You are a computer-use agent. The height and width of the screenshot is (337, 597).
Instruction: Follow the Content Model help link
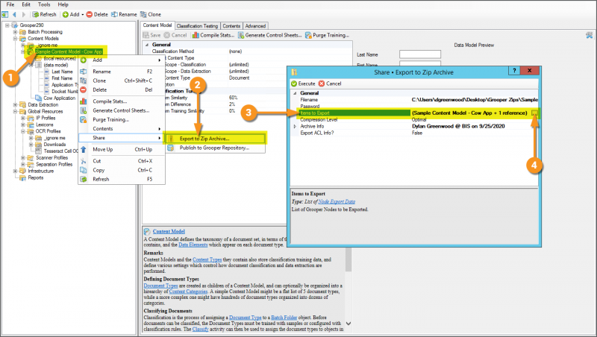click(x=169, y=231)
